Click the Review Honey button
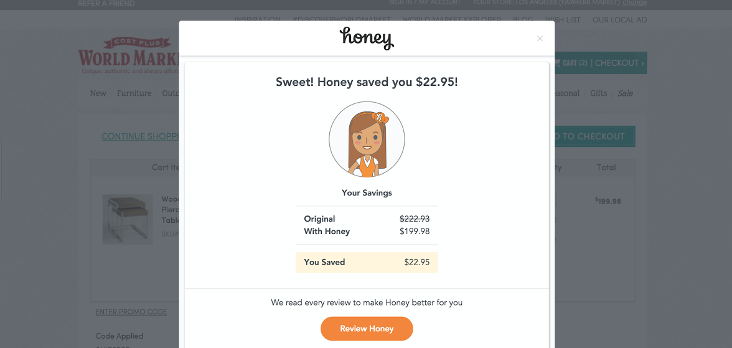Screen dimensions: 732x348 pos(367,329)
